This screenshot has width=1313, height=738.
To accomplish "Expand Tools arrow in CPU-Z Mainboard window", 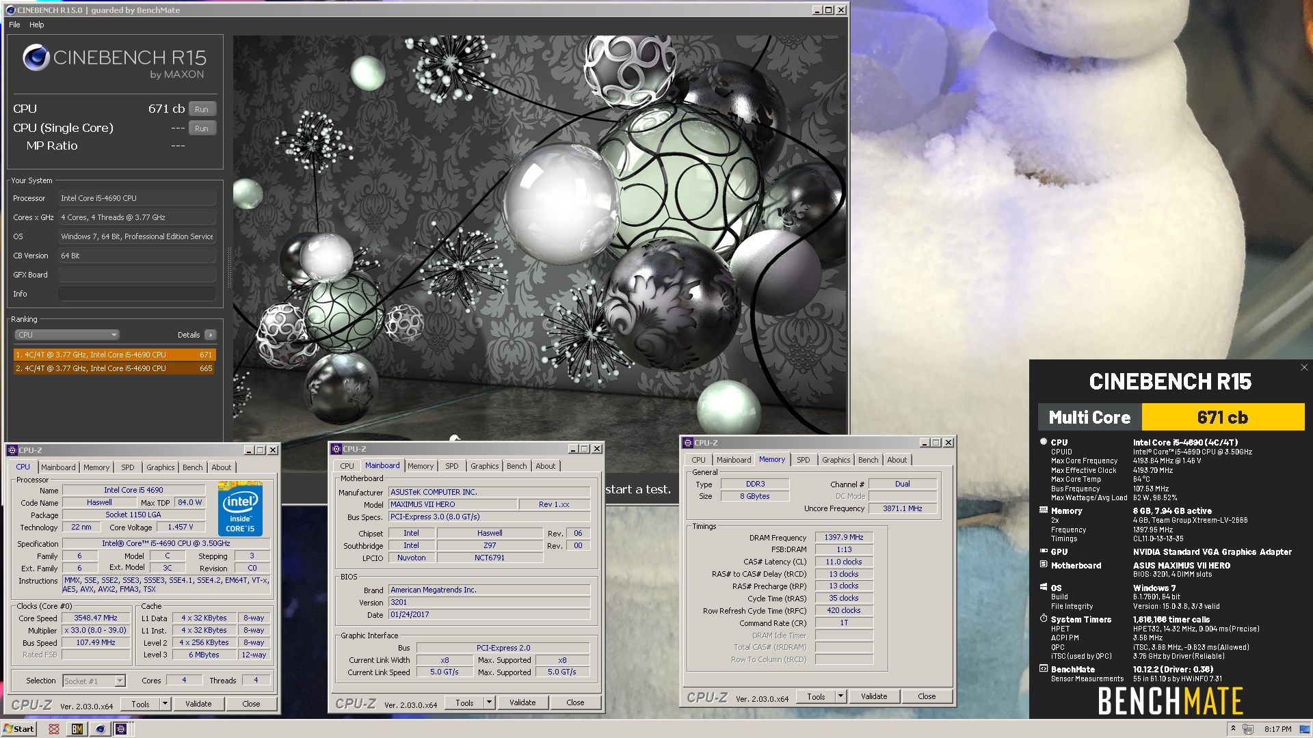I will point(489,702).
